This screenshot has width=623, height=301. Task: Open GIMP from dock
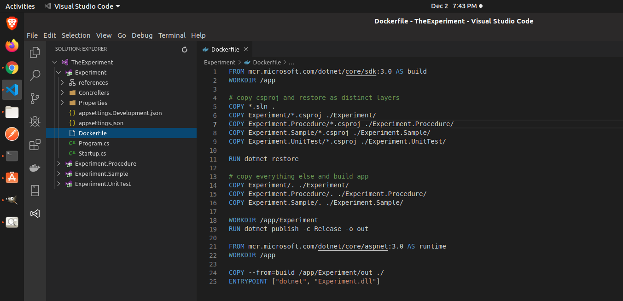[x=12, y=200]
